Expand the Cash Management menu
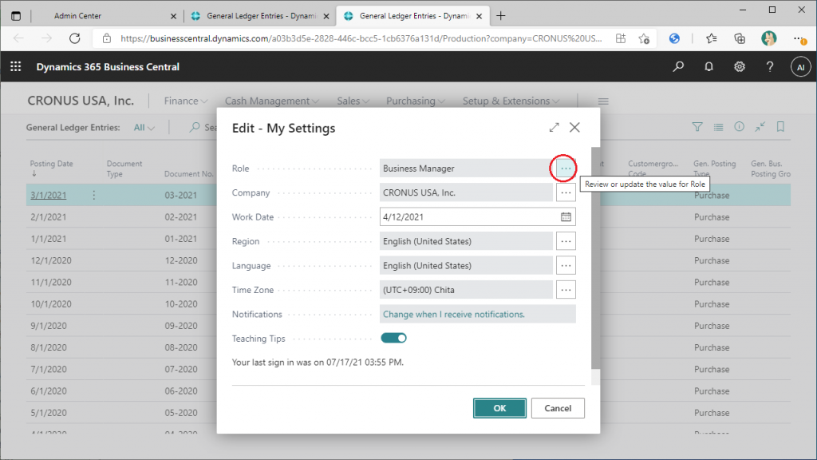This screenshot has width=817, height=460. [x=271, y=101]
